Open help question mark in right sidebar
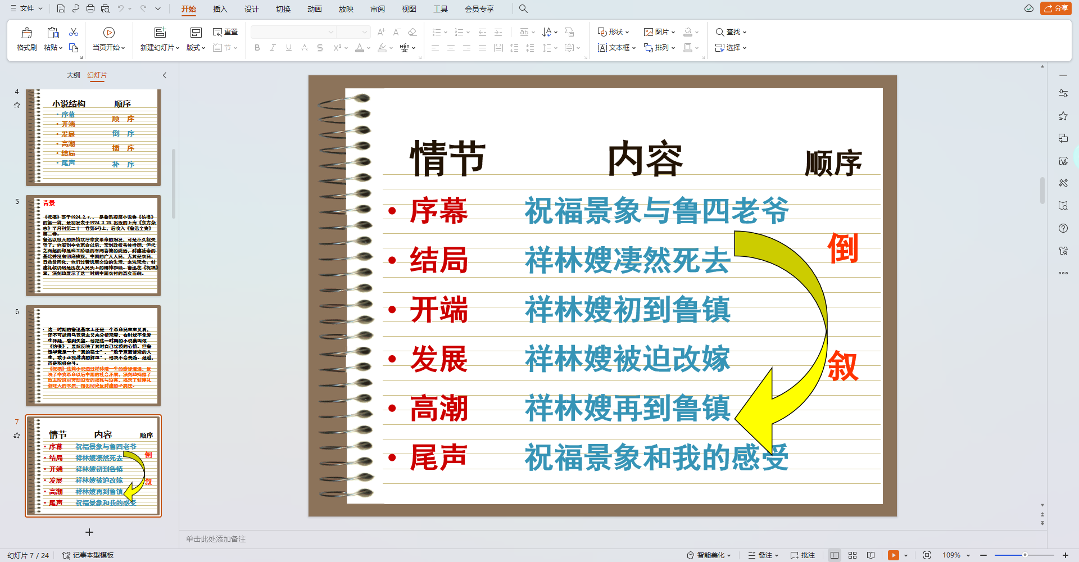 [1063, 228]
